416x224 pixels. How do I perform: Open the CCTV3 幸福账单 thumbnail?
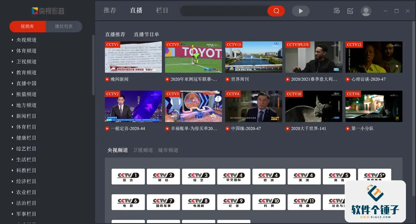click(193, 106)
